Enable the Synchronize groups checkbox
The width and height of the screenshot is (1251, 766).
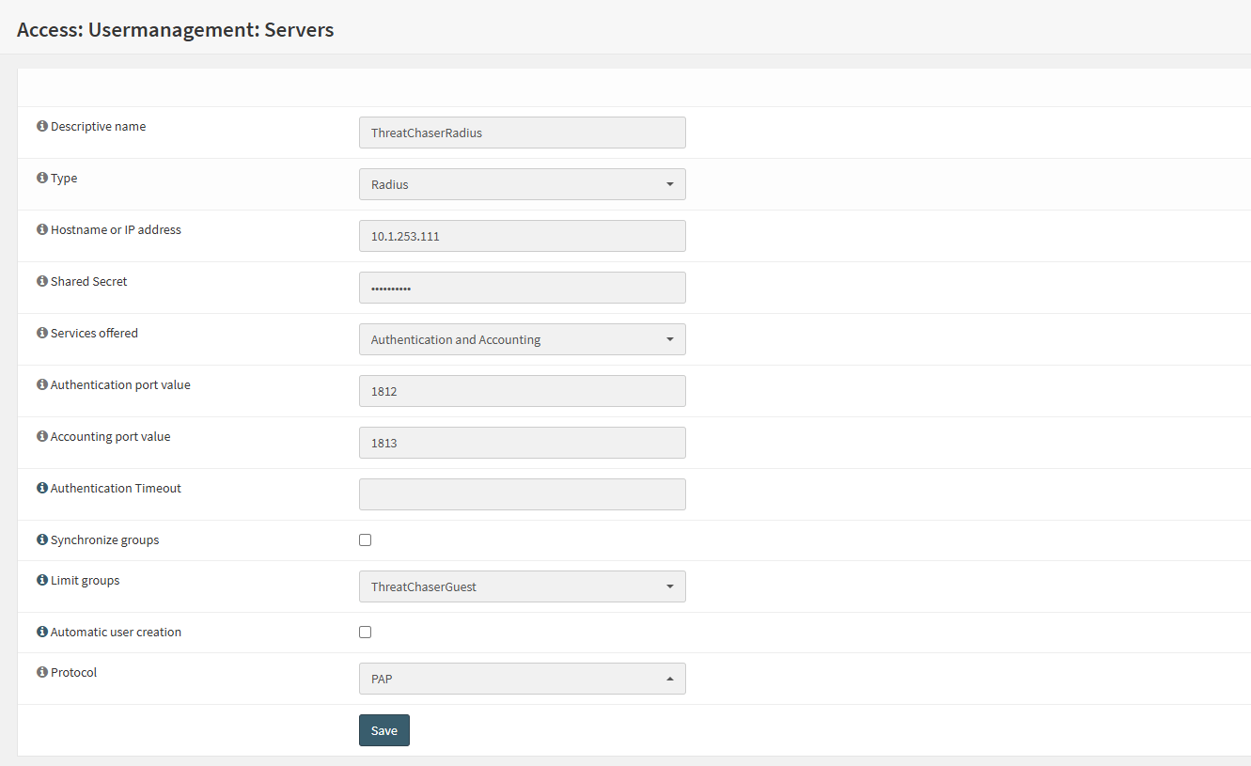366,540
